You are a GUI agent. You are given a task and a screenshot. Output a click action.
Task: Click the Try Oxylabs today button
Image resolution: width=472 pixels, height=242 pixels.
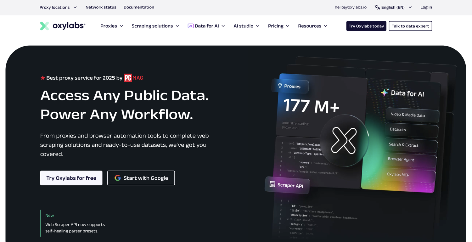click(366, 26)
